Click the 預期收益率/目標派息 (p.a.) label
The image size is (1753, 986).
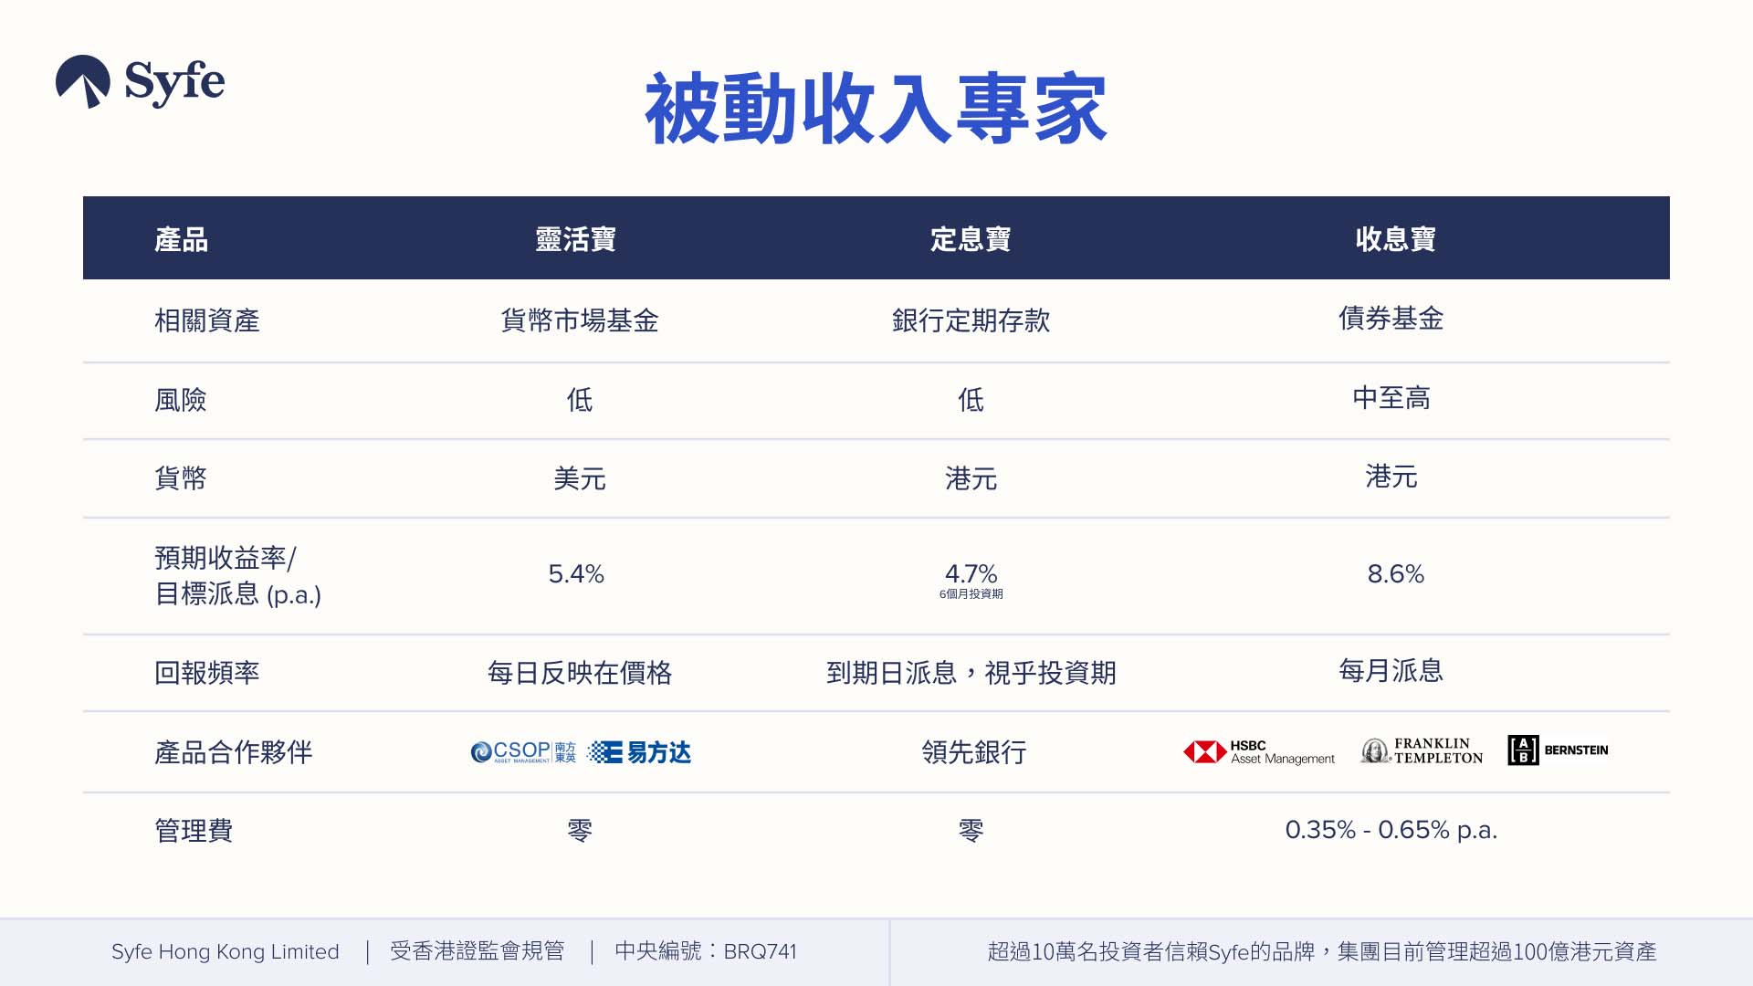pyautogui.click(x=238, y=576)
